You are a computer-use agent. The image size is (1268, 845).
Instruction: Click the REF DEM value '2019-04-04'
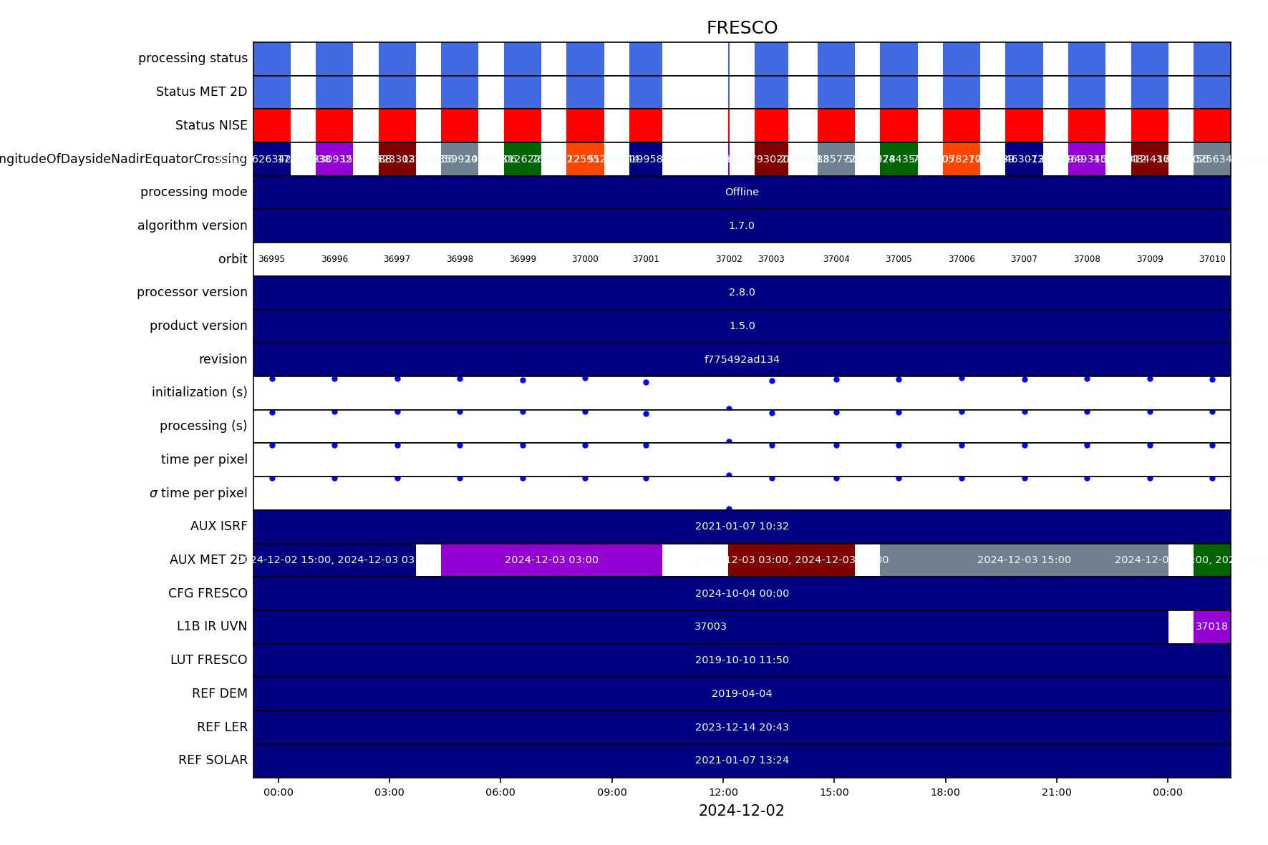coord(742,693)
